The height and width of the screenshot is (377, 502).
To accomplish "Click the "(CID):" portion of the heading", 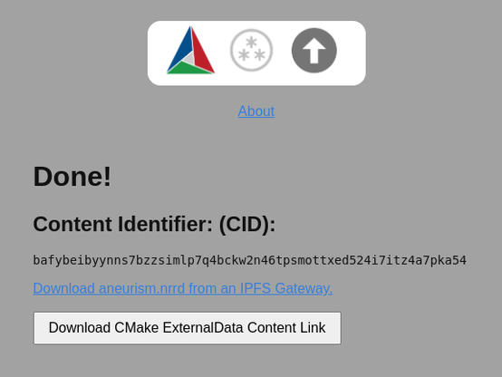I will [x=247, y=224].
